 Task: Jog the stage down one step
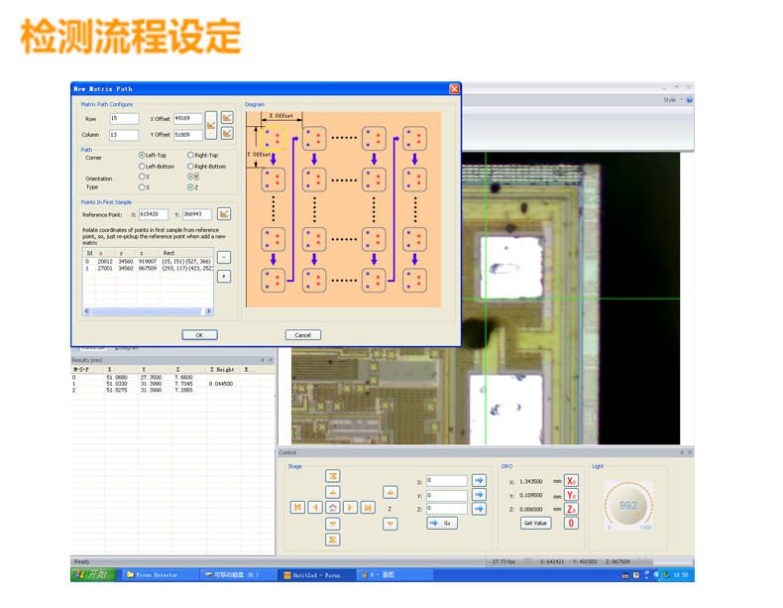[x=333, y=524]
